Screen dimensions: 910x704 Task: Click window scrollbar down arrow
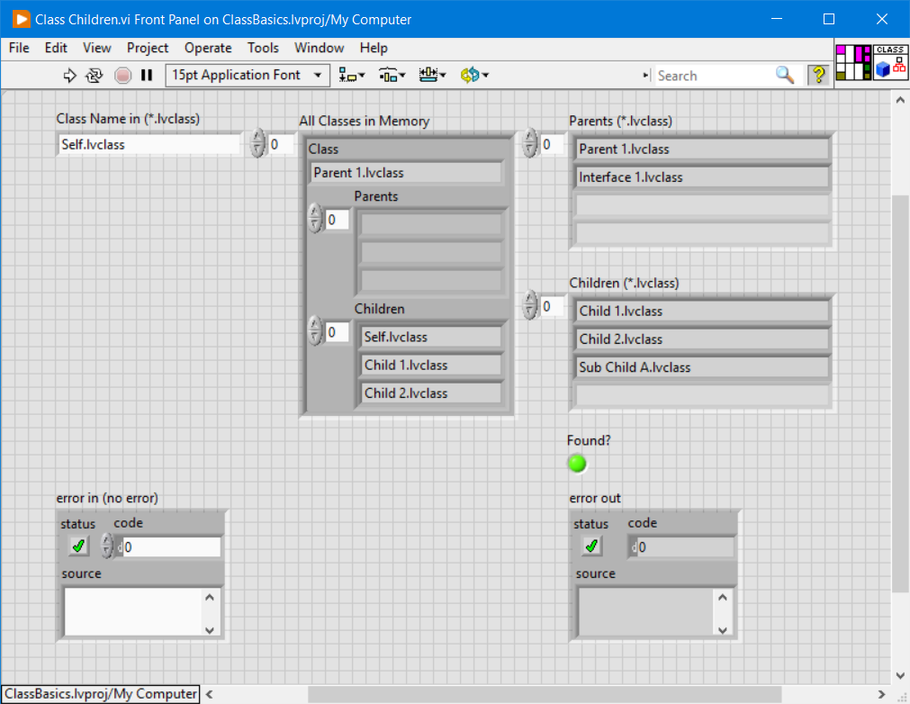pos(900,675)
